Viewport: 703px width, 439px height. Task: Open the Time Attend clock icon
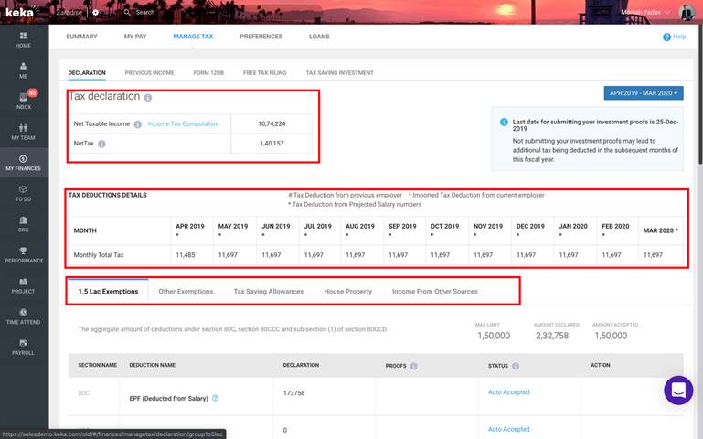point(24,312)
